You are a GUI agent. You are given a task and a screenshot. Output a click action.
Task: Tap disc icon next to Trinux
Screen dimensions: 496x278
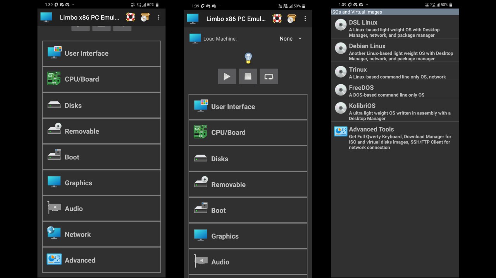(x=341, y=72)
